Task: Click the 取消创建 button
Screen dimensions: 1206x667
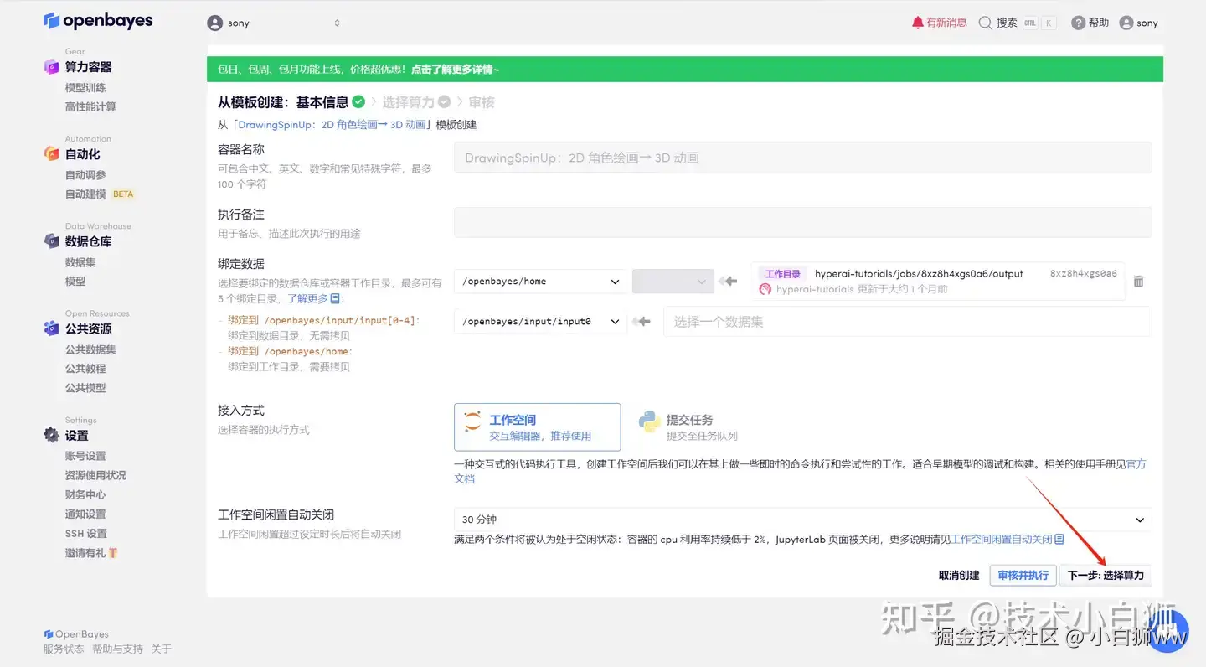Action: (x=959, y=576)
